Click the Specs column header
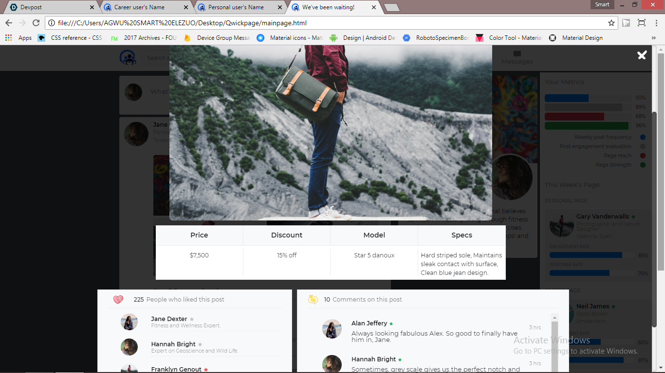This screenshot has height=373, width=665. [462, 235]
